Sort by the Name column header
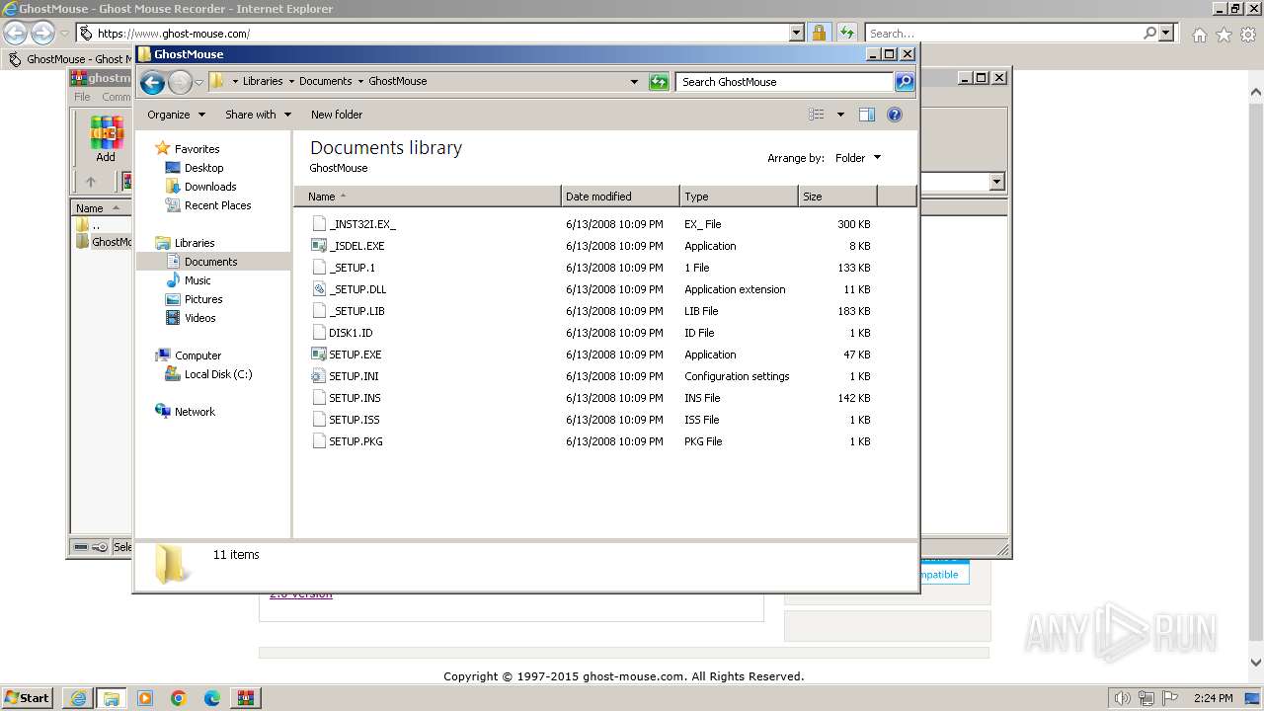This screenshot has height=711, width=1264. [x=427, y=197]
